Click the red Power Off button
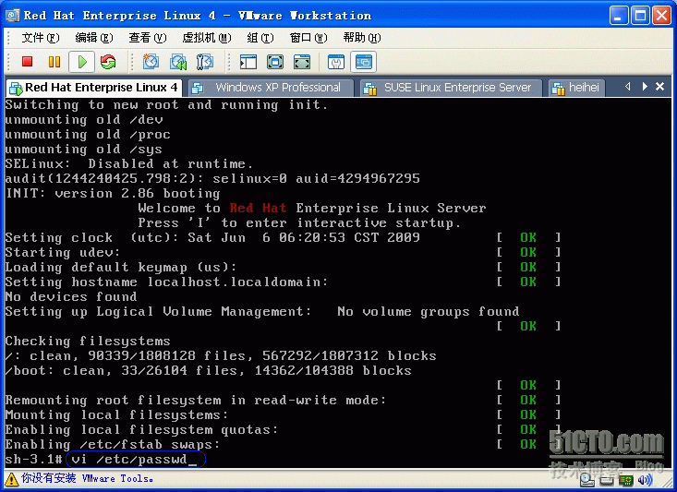The image size is (677, 492). tap(27, 62)
